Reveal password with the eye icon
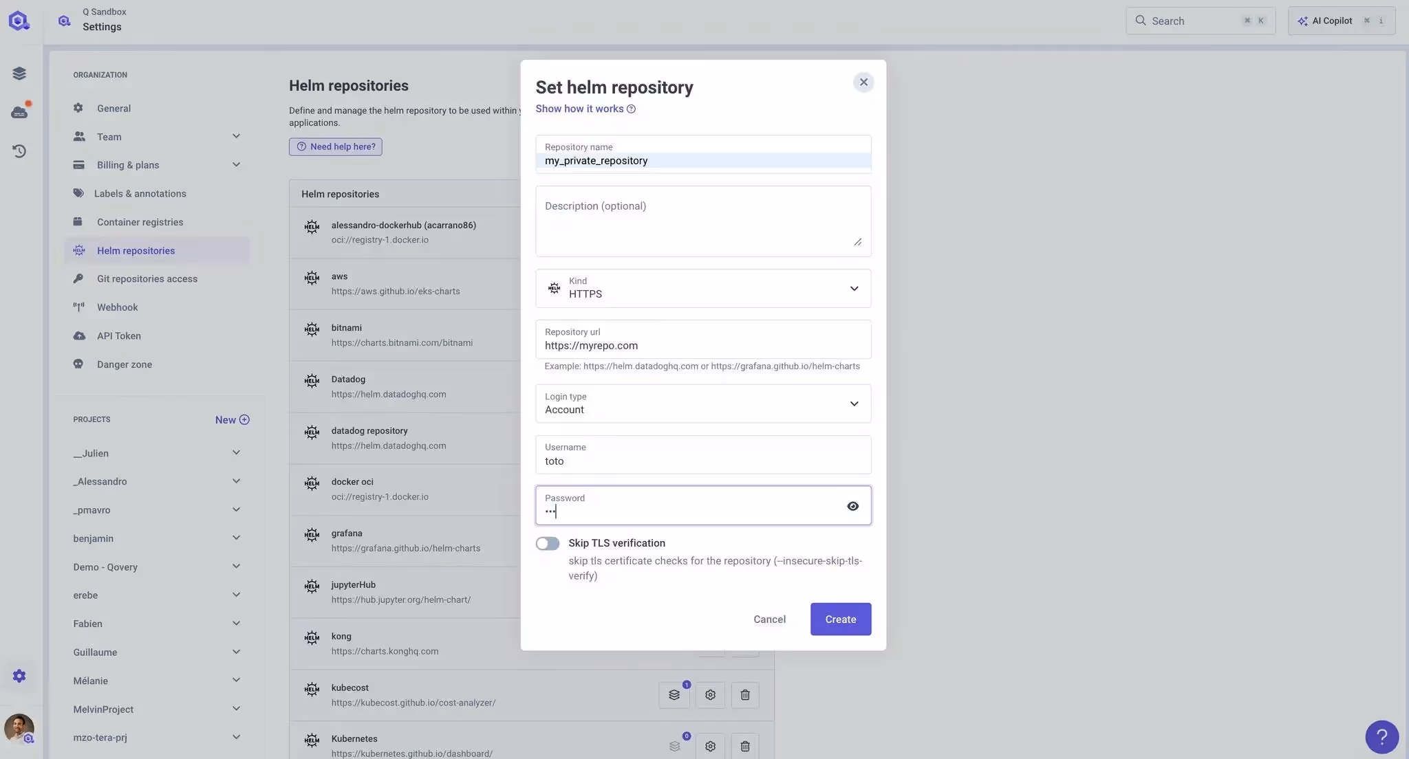The image size is (1409, 759). [852, 506]
